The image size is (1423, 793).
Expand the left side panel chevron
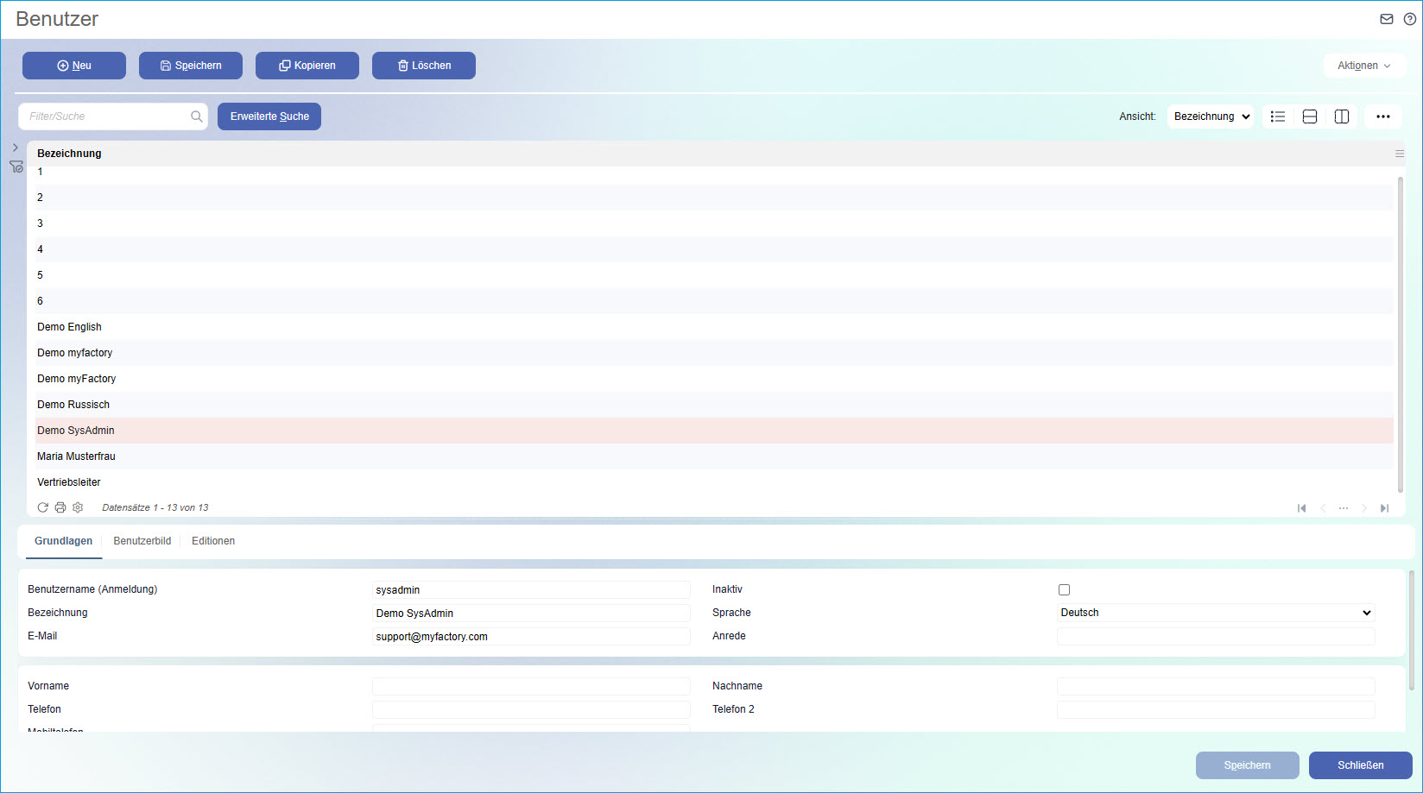(16, 148)
